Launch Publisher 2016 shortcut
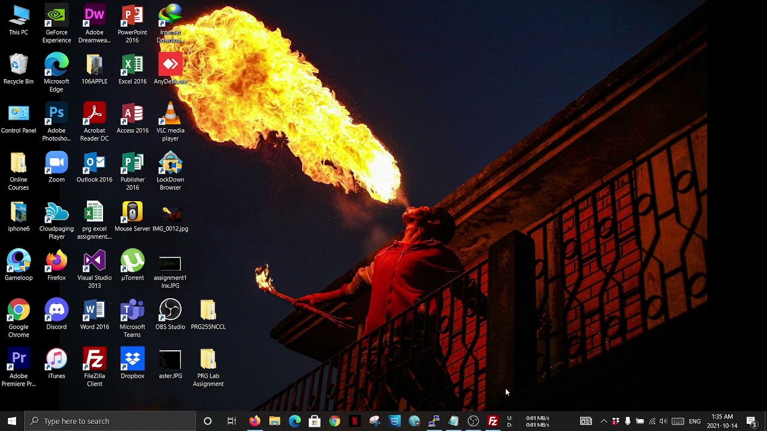The height and width of the screenshot is (431, 767). tap(132, 172)
